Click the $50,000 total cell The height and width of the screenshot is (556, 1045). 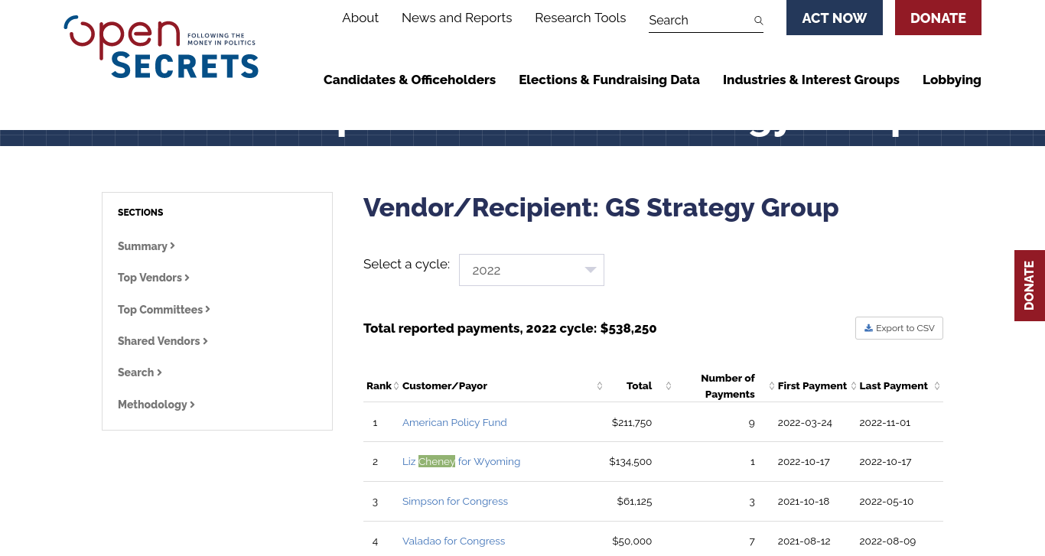point(632,541)
